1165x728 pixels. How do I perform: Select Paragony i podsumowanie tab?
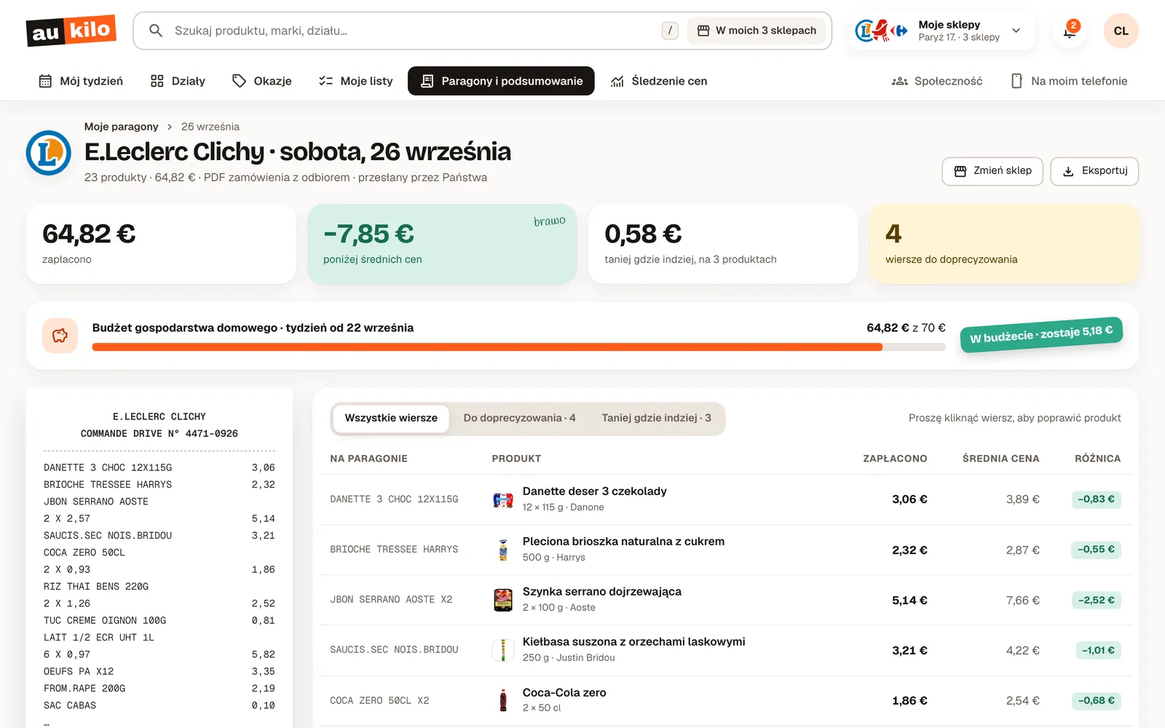[501, 81]
